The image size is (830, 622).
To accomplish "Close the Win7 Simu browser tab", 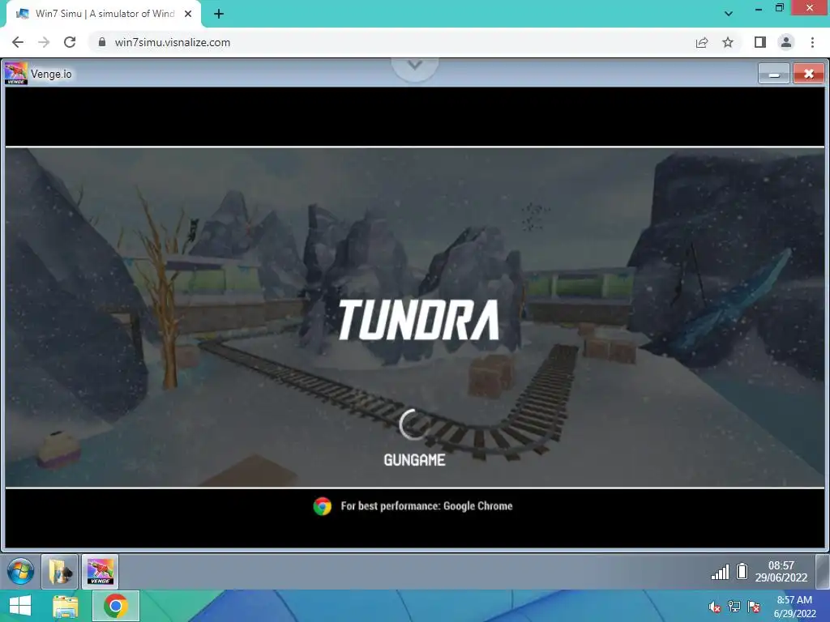I will 188,14.
